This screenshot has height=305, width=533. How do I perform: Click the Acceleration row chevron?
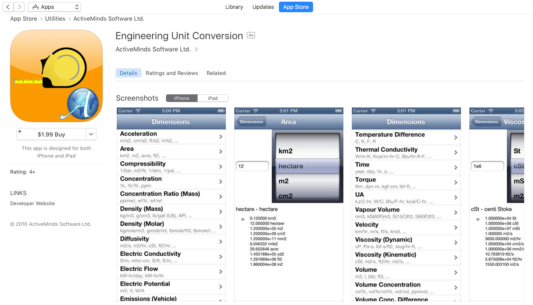tap(221, 136)
